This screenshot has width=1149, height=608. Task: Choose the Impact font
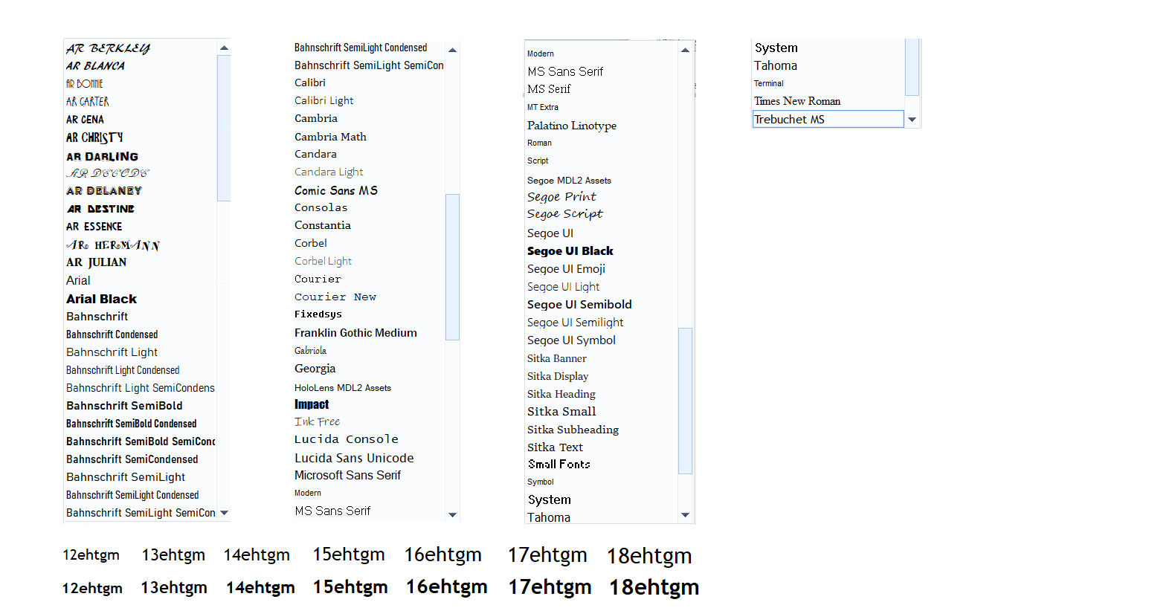pos(312,404)
